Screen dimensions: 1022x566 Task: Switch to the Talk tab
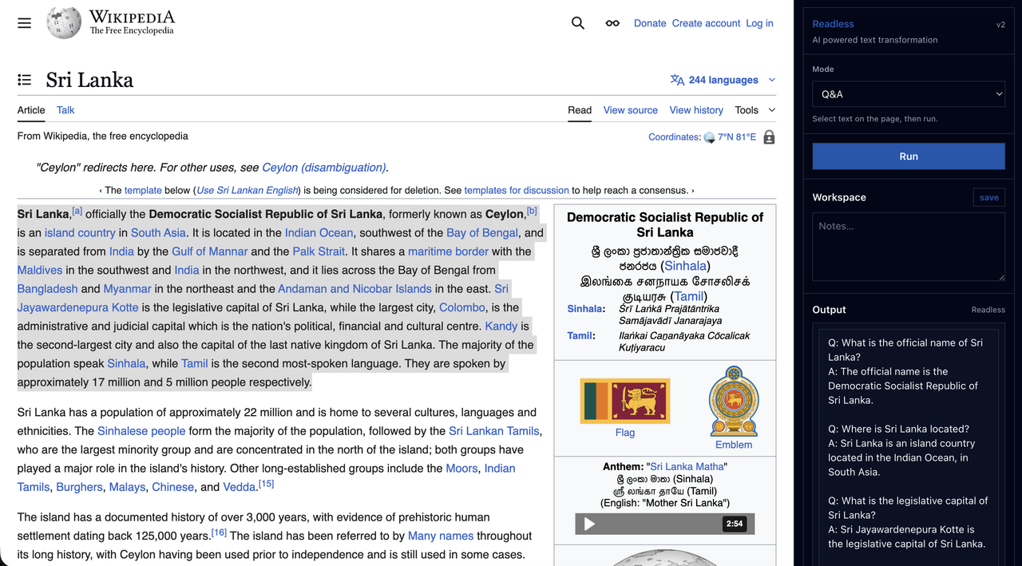[x=65, y=110]
